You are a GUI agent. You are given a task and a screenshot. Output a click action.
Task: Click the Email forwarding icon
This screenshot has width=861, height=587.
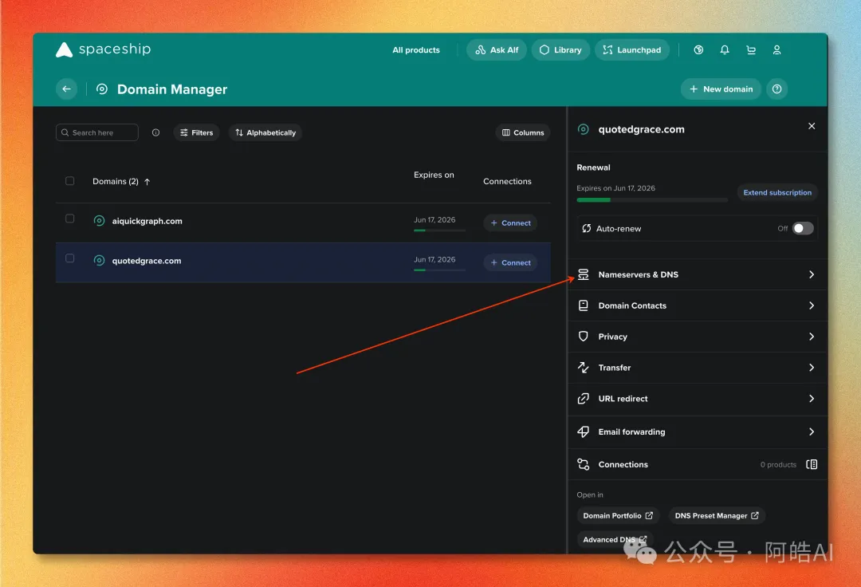[x=583, y=431]
